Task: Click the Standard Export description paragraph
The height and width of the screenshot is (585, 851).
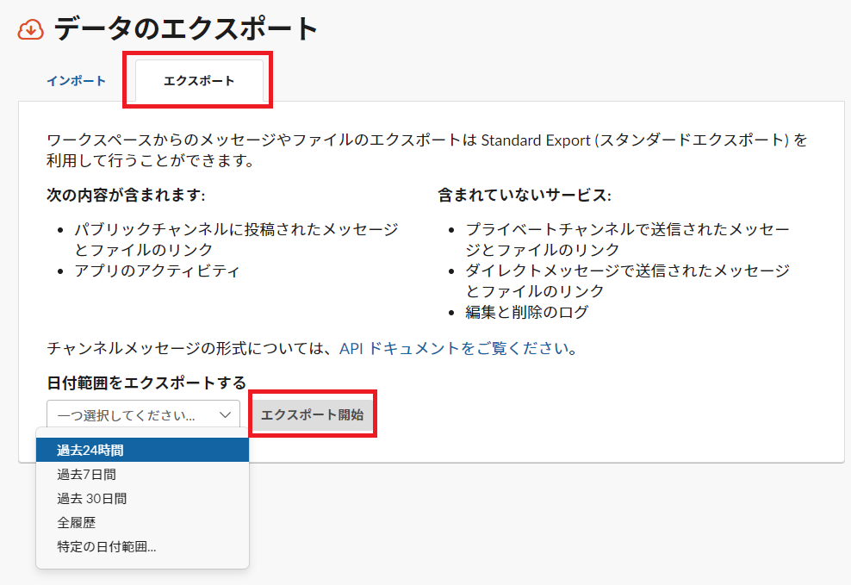Action: (x=426, y=150)
